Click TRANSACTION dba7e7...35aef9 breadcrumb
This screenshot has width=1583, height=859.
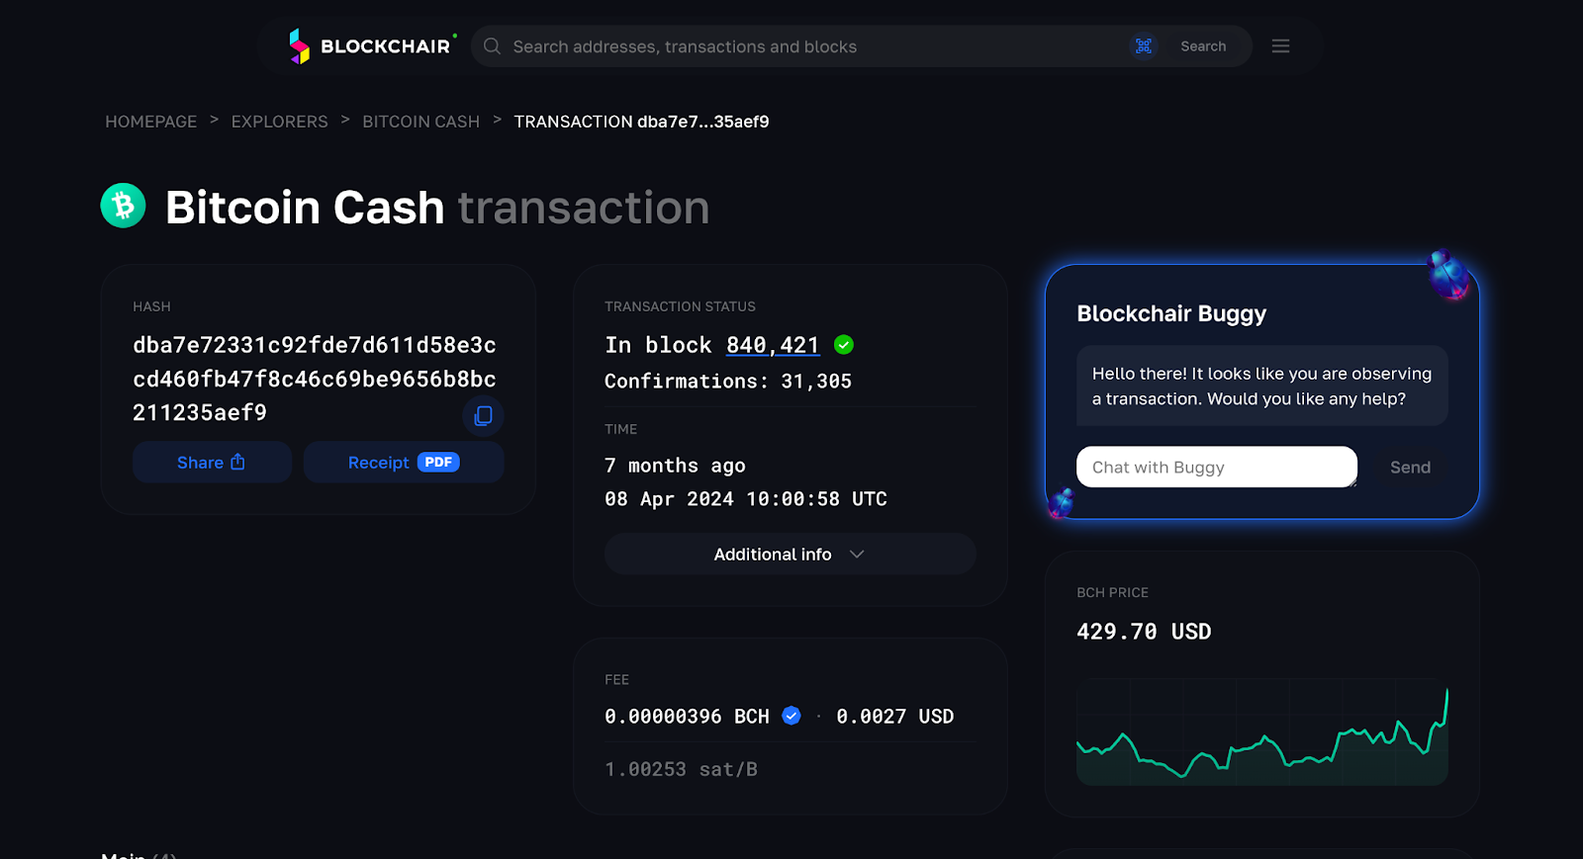[x=641, y=122]
